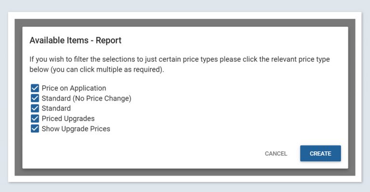The image size is (370, 192).
Task: Turn off the Show Upgrade Prices checkbox
Action: click(x=35, y=128)
